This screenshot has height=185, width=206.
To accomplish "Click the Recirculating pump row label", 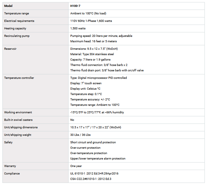I will click(x=17, y=36).
